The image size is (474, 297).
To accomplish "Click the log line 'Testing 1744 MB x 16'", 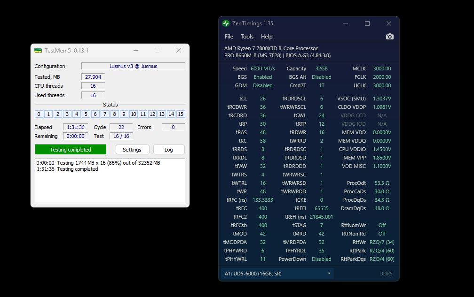I will coord(98,163).
